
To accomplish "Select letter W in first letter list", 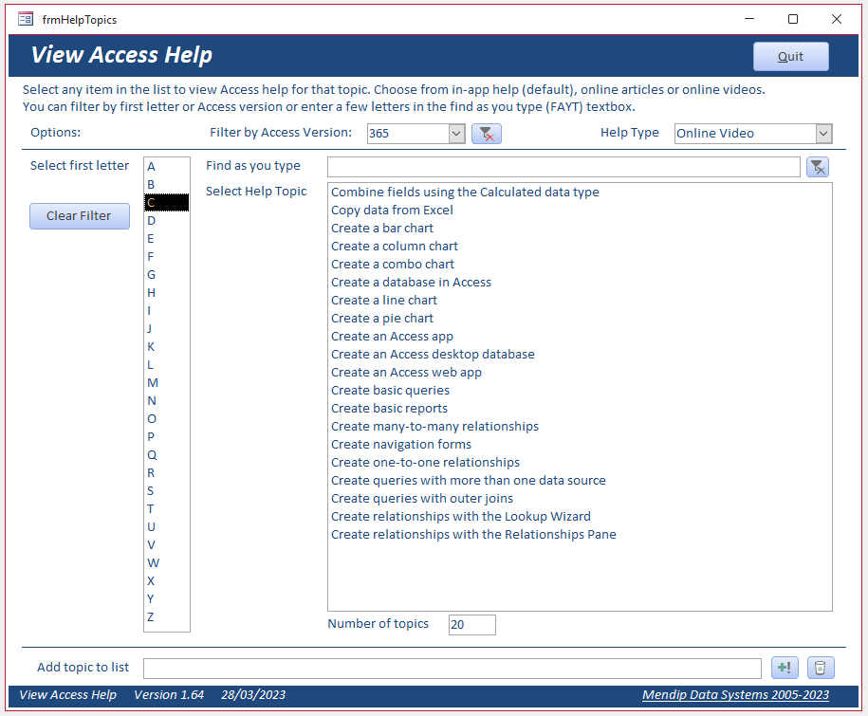I will pyautogui.click(x=167, y=563).
